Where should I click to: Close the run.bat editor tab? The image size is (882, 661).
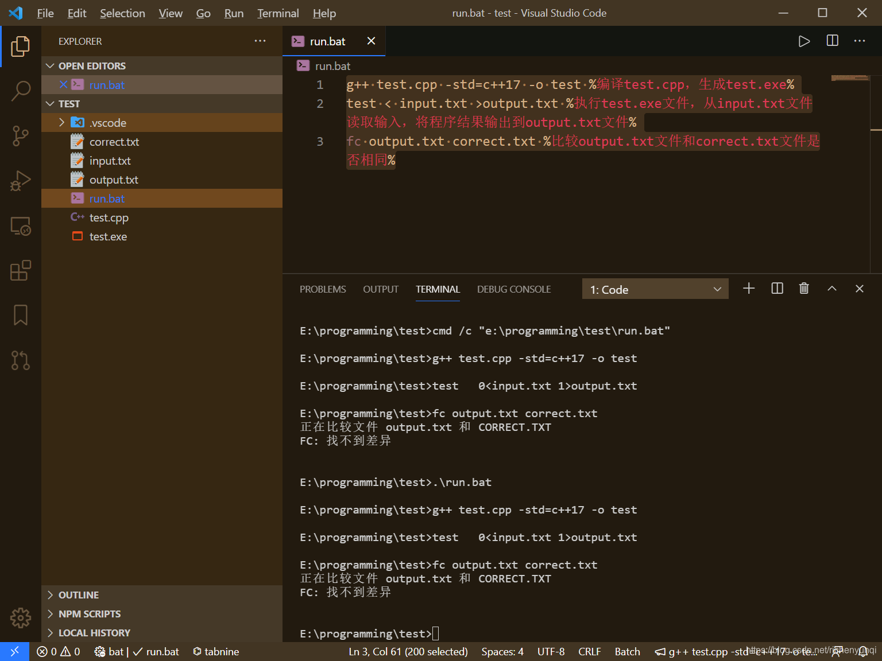click(x=371, y=41)
